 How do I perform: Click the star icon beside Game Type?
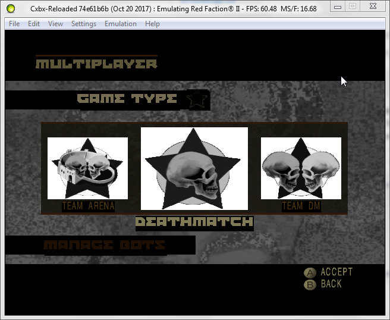click(x=197, y=99)
